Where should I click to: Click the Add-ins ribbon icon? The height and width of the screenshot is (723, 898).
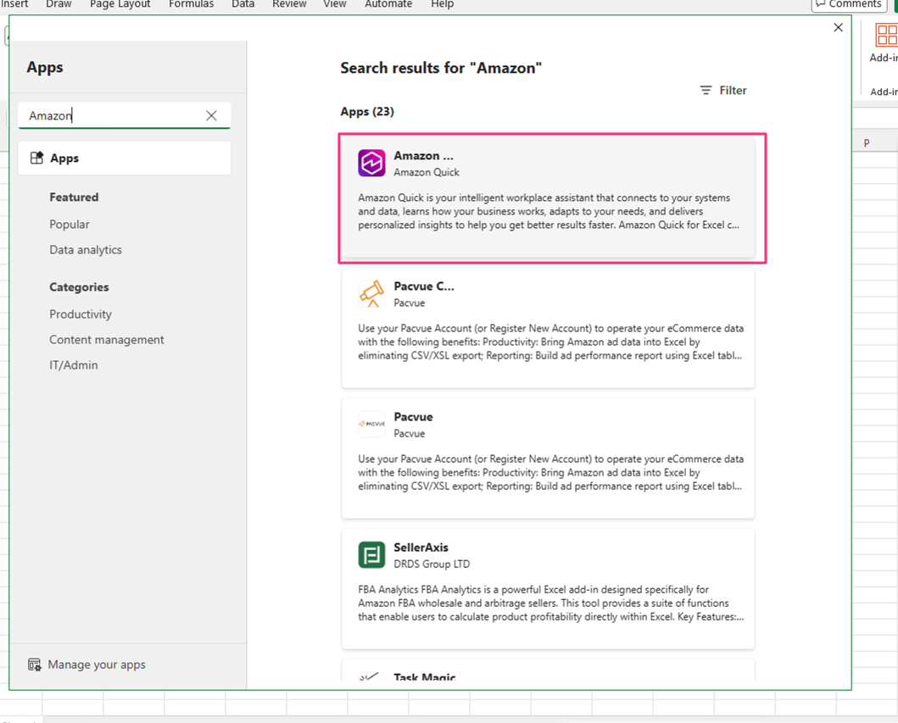point(886,35)
